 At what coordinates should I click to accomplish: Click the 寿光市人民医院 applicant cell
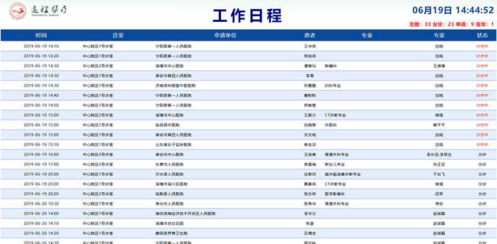coord(169,204)
